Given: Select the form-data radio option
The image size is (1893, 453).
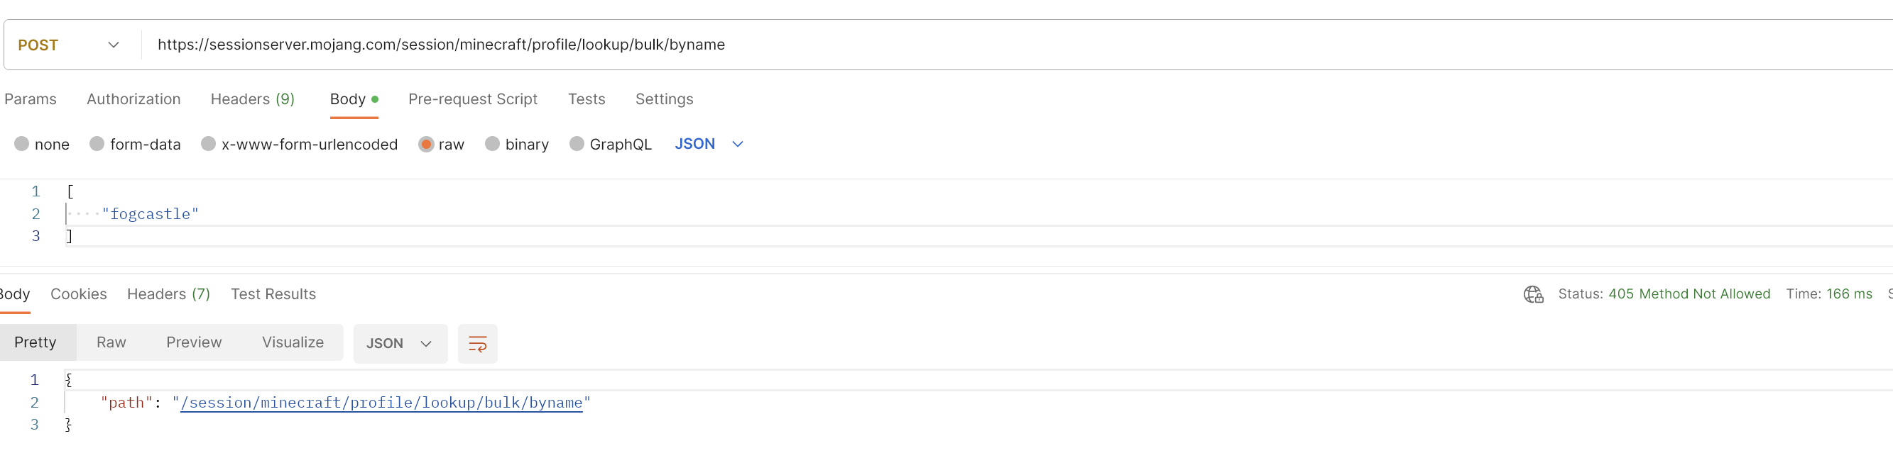Looking at the screenshot, I should click(x=97, y=144).
